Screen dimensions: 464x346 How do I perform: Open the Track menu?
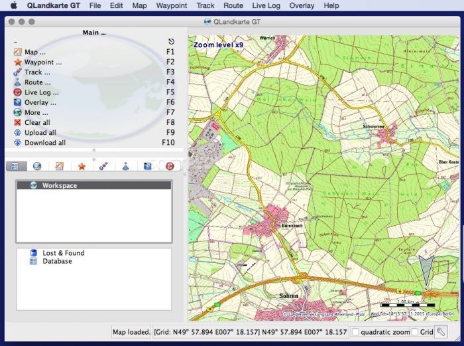pyautogui.click(x=205, y=5)
